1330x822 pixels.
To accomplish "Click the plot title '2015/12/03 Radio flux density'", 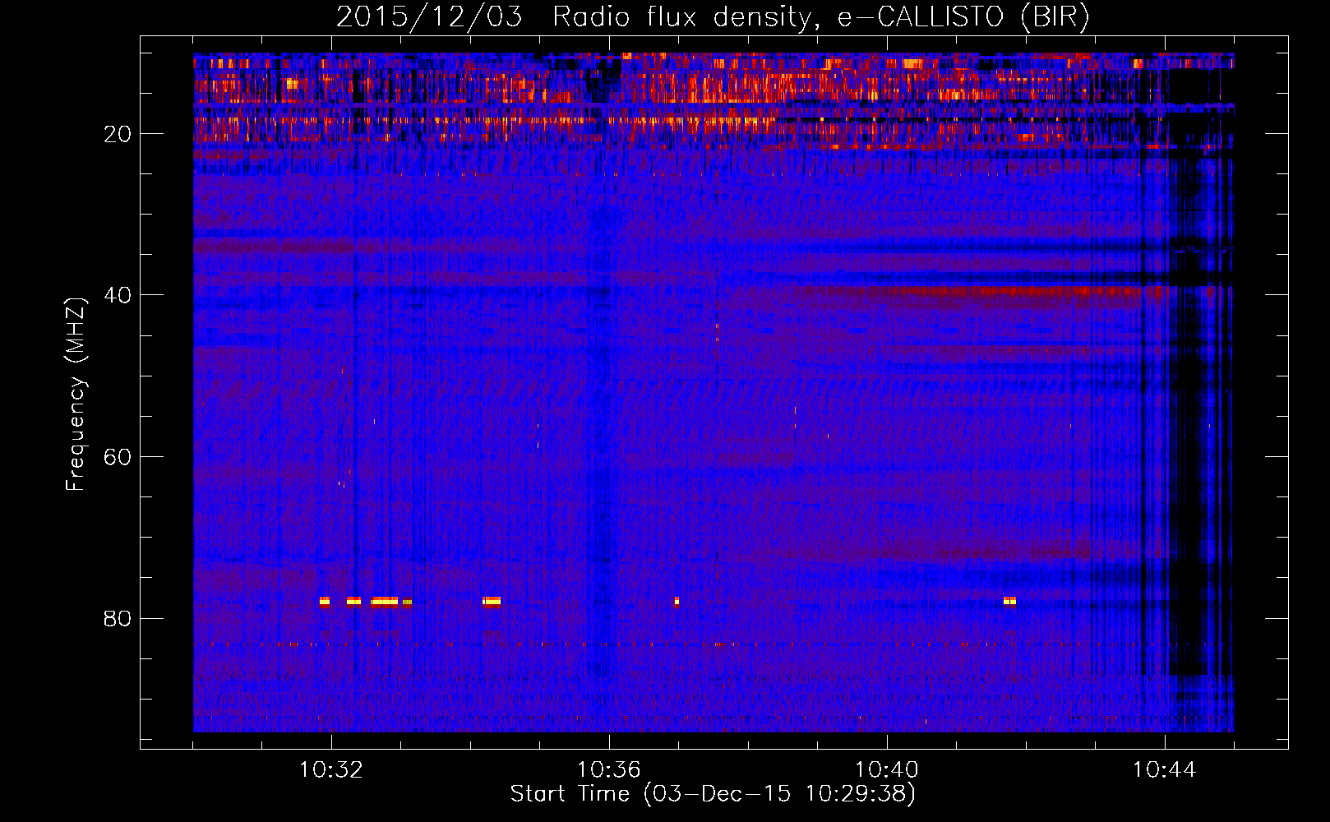I will (573, 16).
